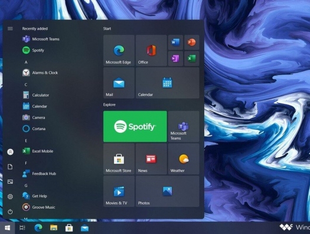Launch the Word tile icon
Image resolution: width=310 pixels, height=234 pixels.
coord(175,43)
